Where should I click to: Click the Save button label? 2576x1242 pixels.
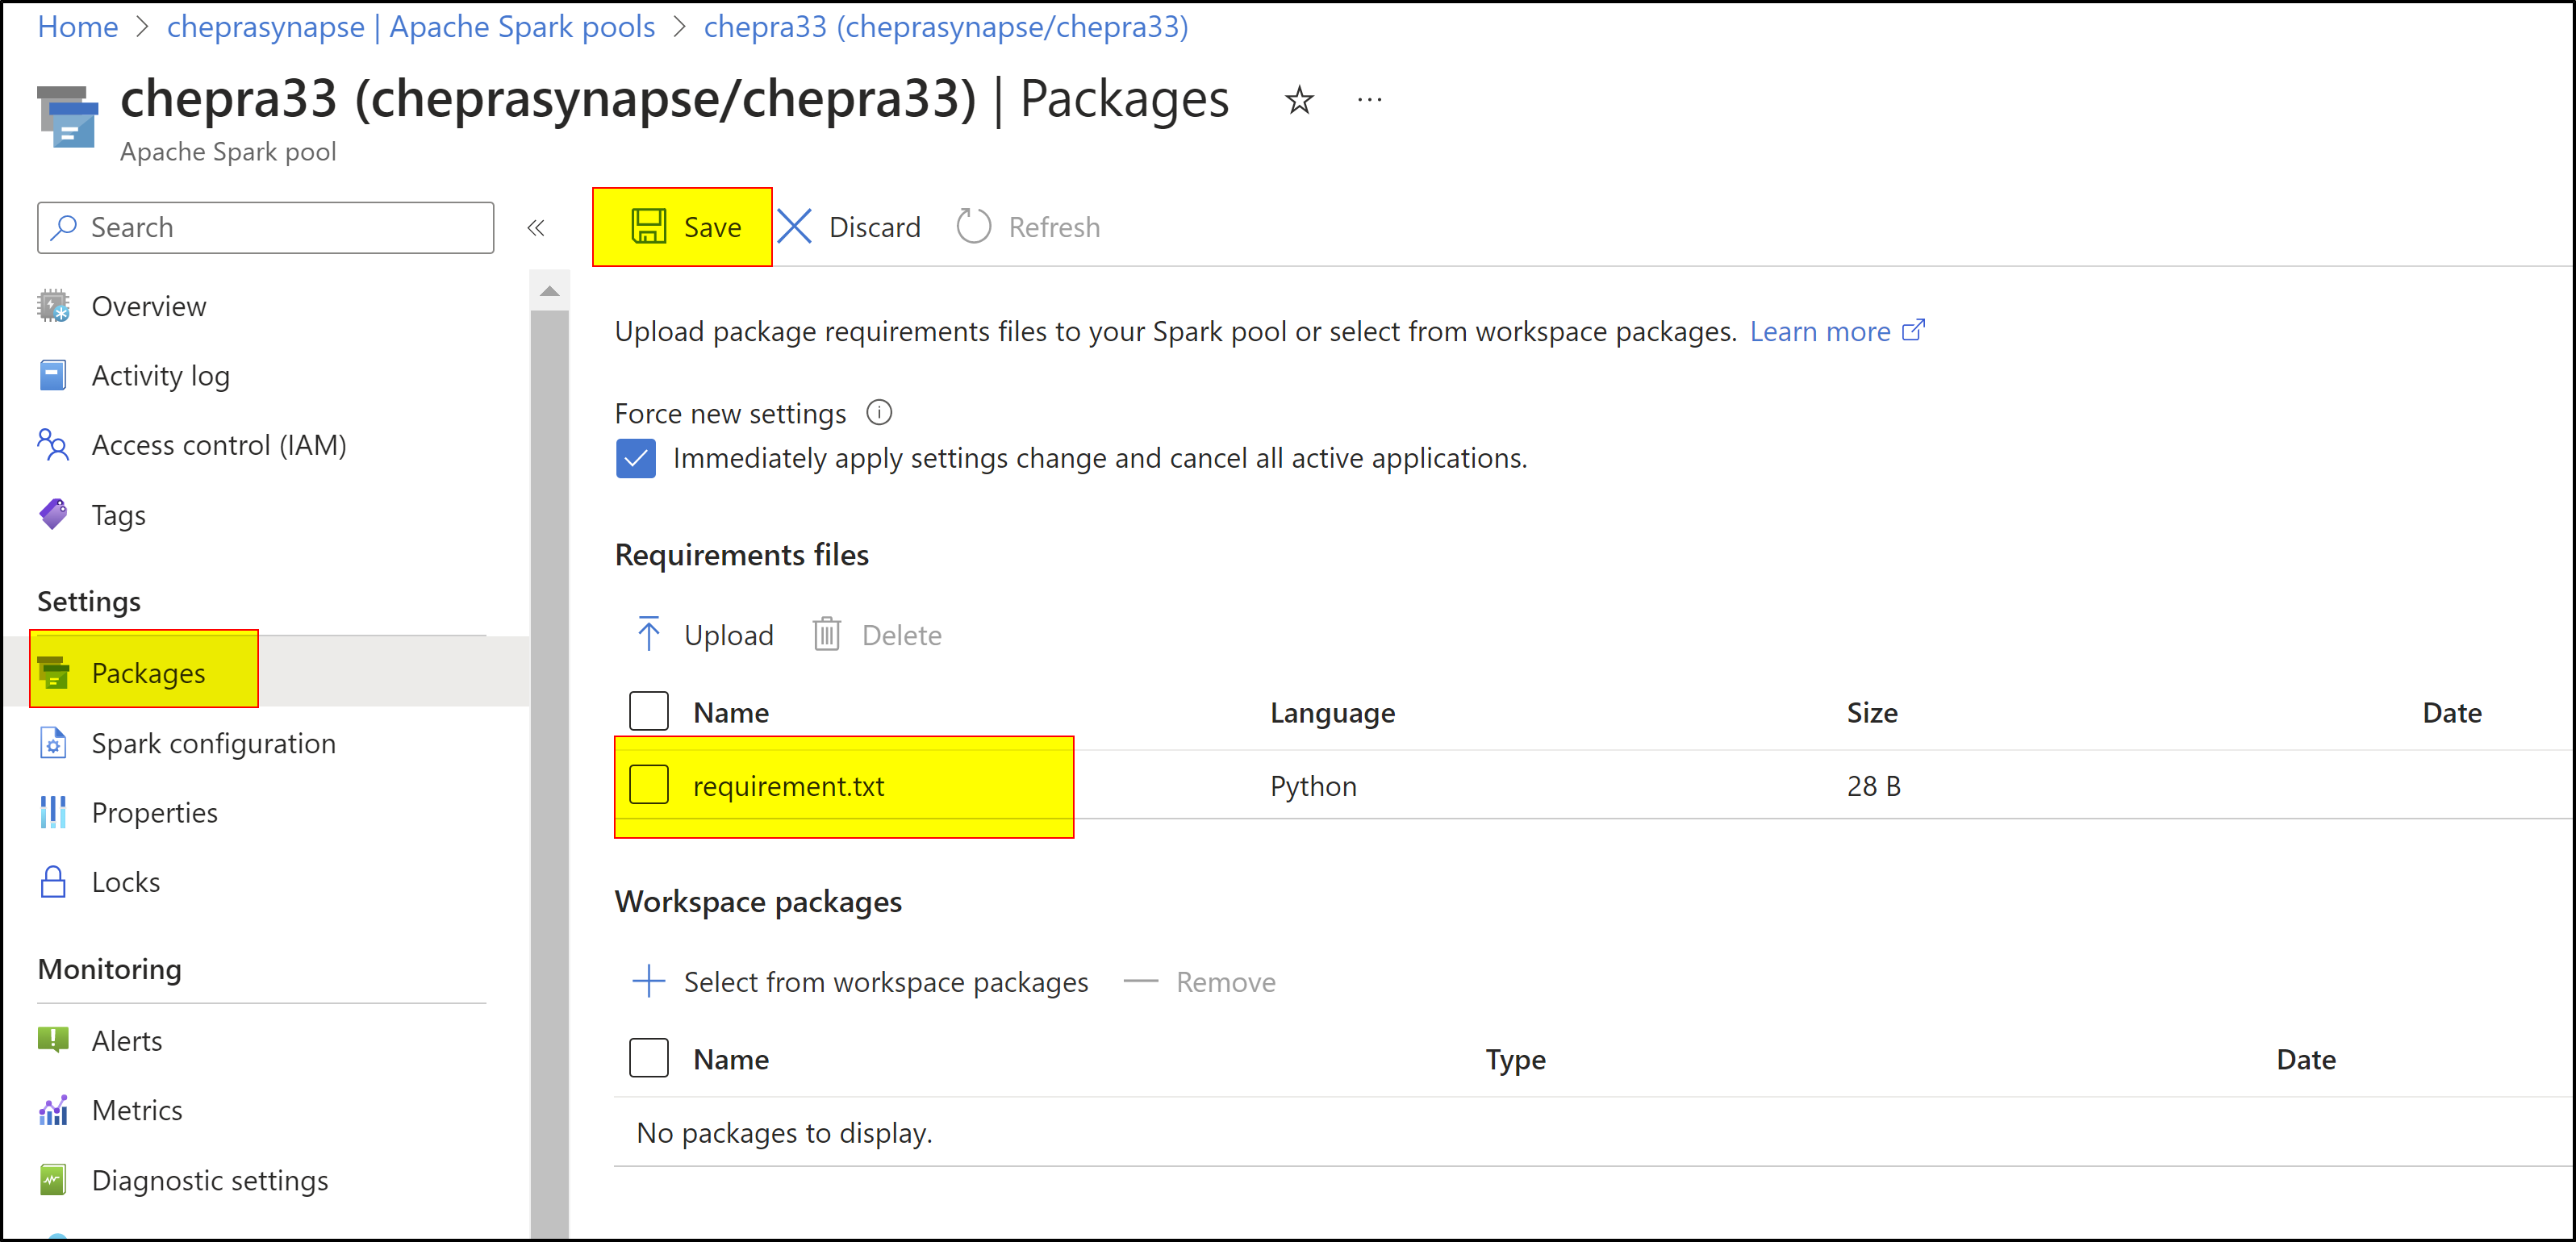coord(712,227)
